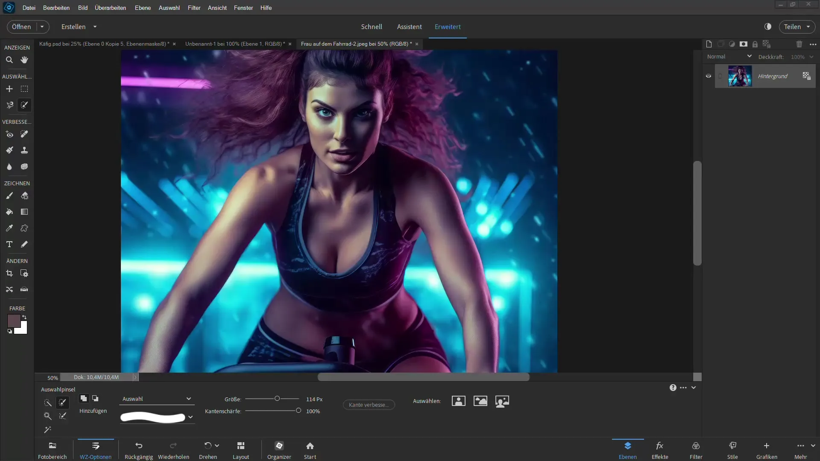Select the Content-Aware Move tool
The image size is (820, 461).
9,289
